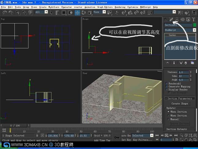Image resolution: width=198 pixels, height=149 pixels.
Task: Activate the Select and Rotate tool
Action: (x=83, y=12)
